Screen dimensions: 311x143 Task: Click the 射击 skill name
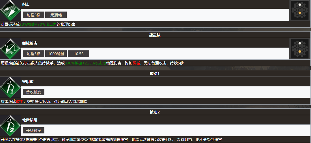26,4
